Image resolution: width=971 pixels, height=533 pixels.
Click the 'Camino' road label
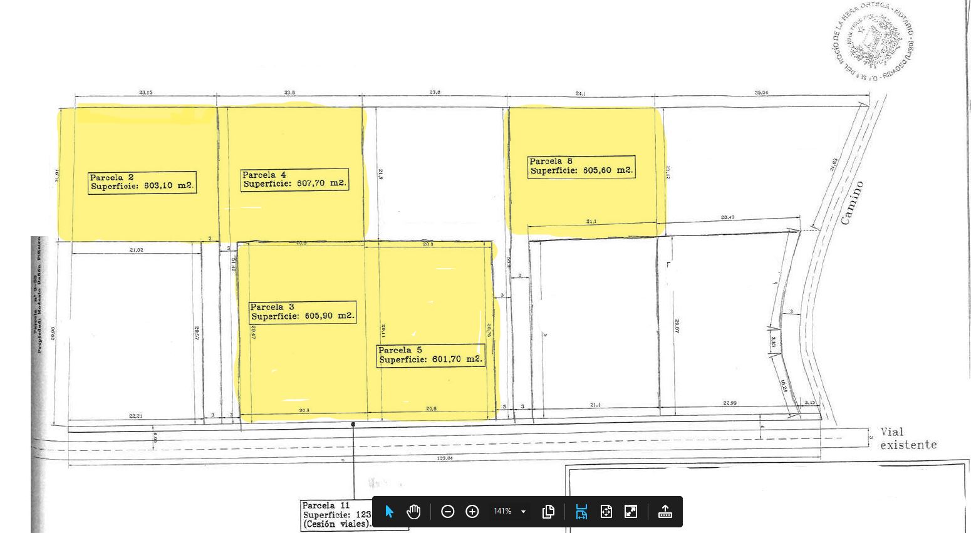coord(852,203)
